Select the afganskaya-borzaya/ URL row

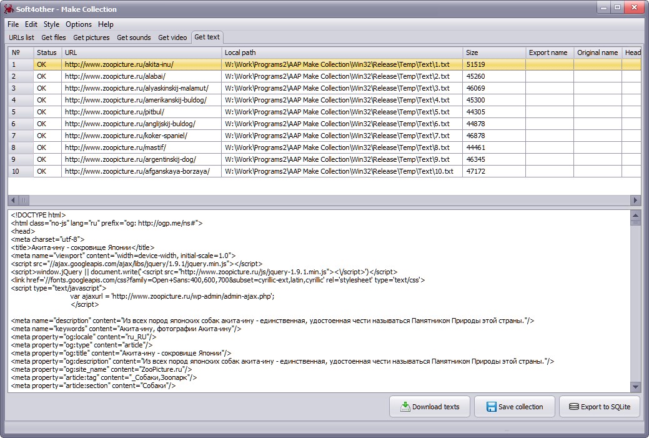pos(325,171)
